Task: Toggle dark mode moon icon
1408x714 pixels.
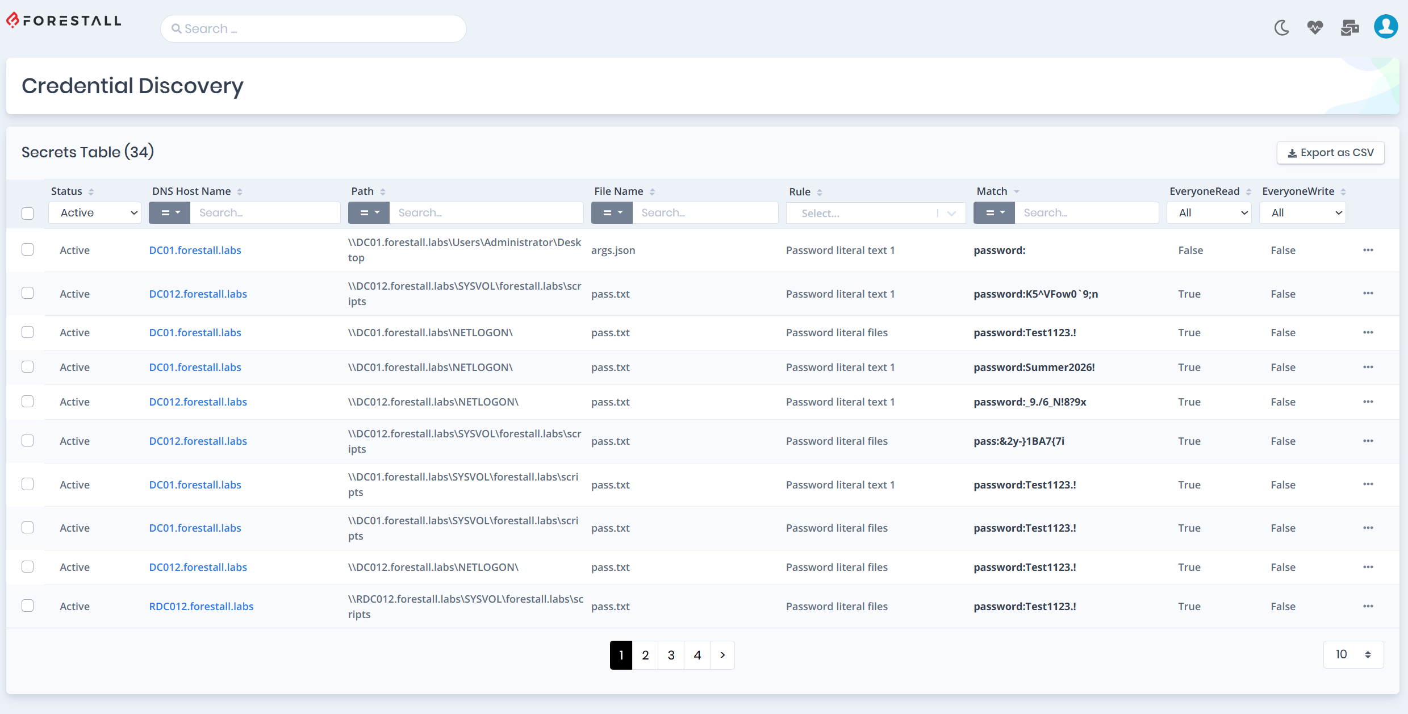Action: (1281, 27)
